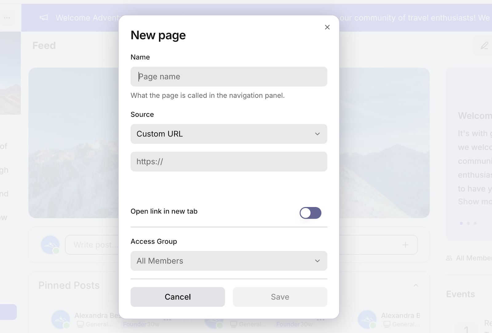Click the megaphone icon in the announcement banner
This screenshot has height=333, width=492.
[x=44, y=18]
